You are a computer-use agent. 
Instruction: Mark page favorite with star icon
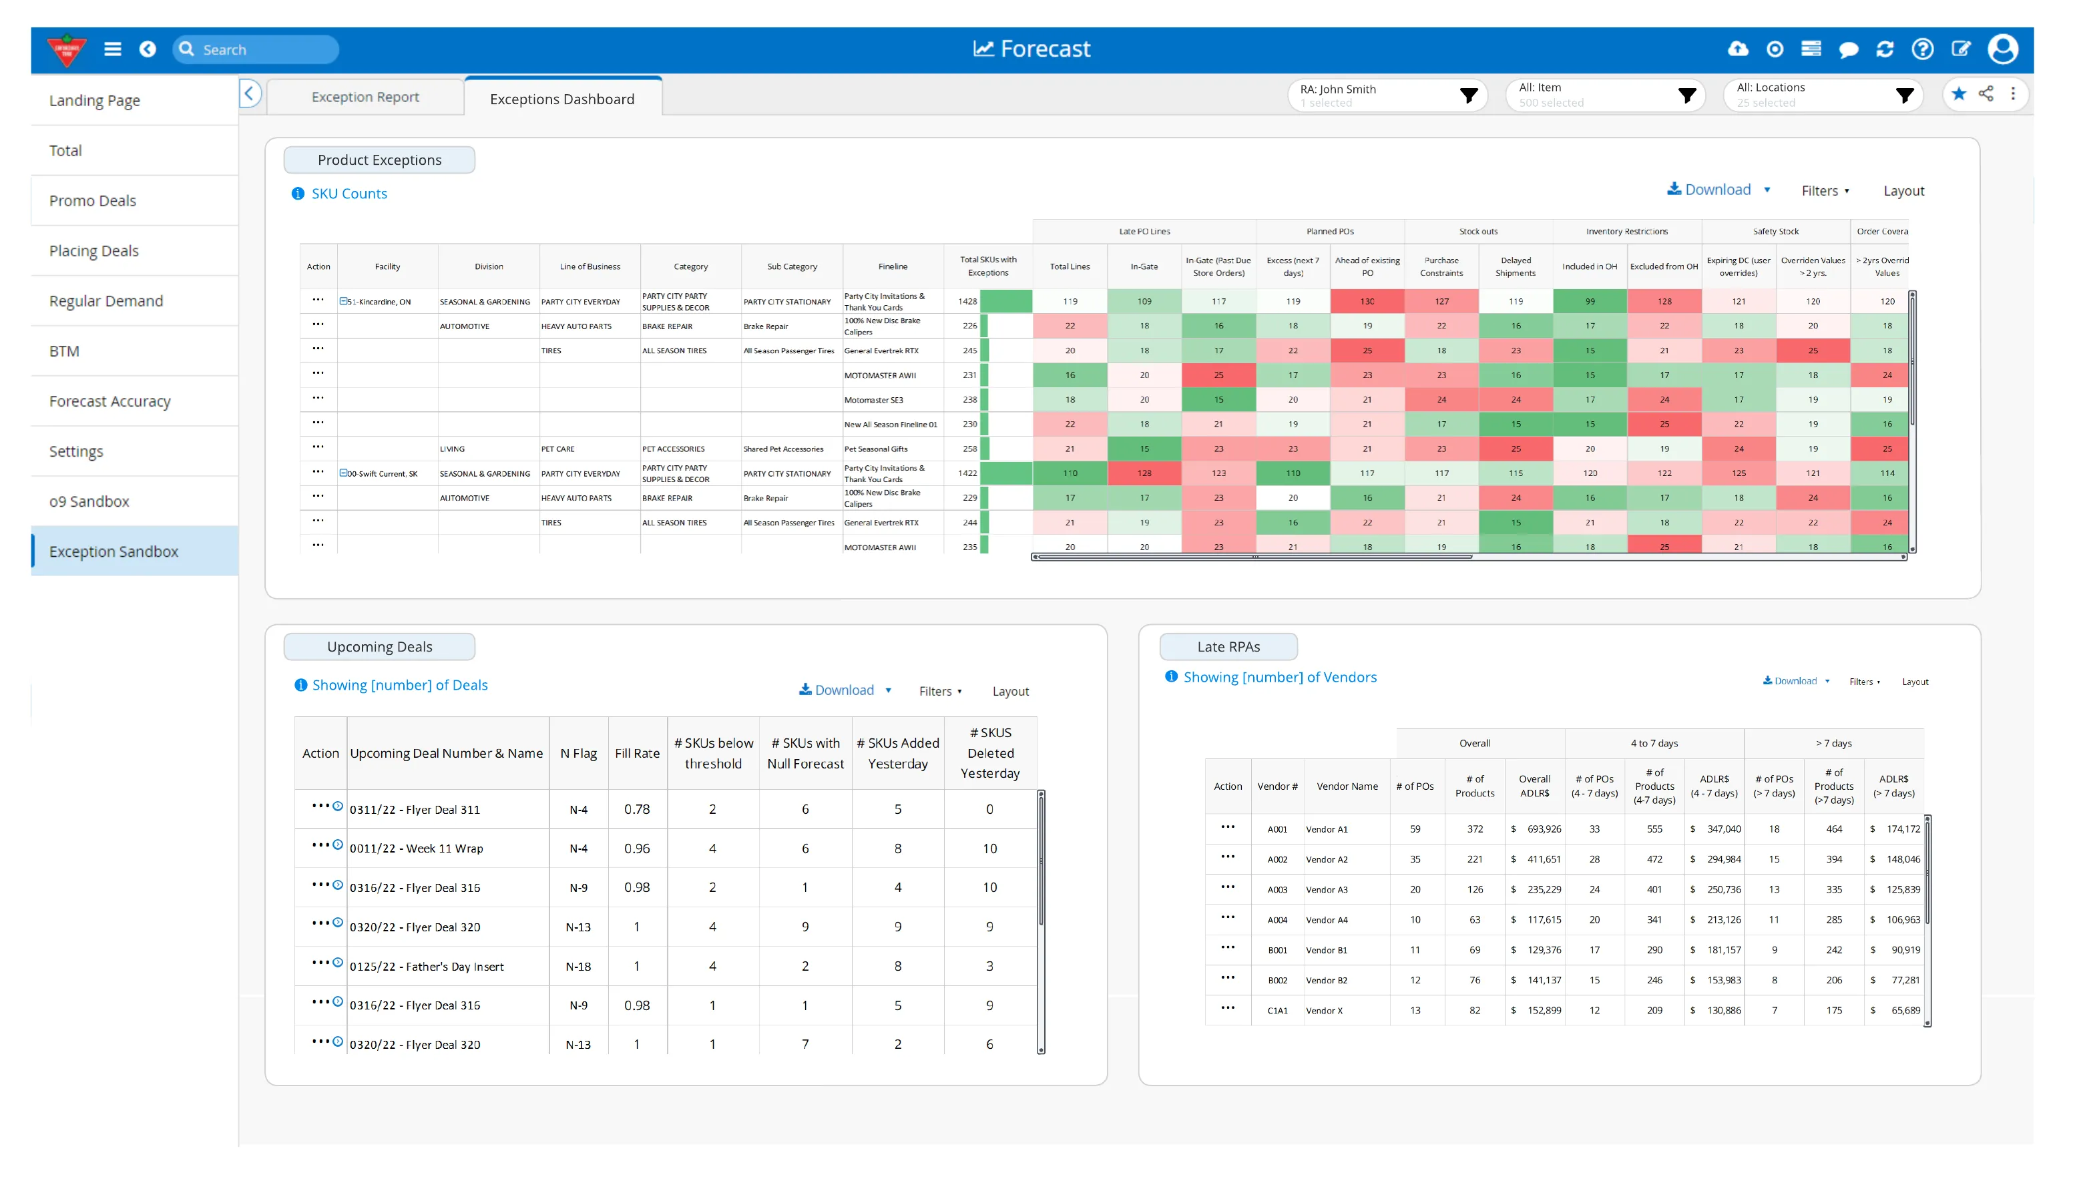pyautogui.click(x=1958, y=93)
